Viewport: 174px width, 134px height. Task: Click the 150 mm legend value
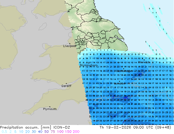[68, 132]
